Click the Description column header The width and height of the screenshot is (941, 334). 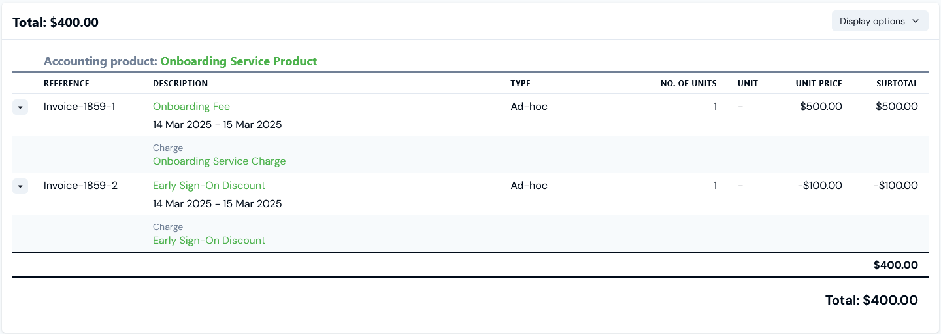pyautogui.click(x=180, y=84)
